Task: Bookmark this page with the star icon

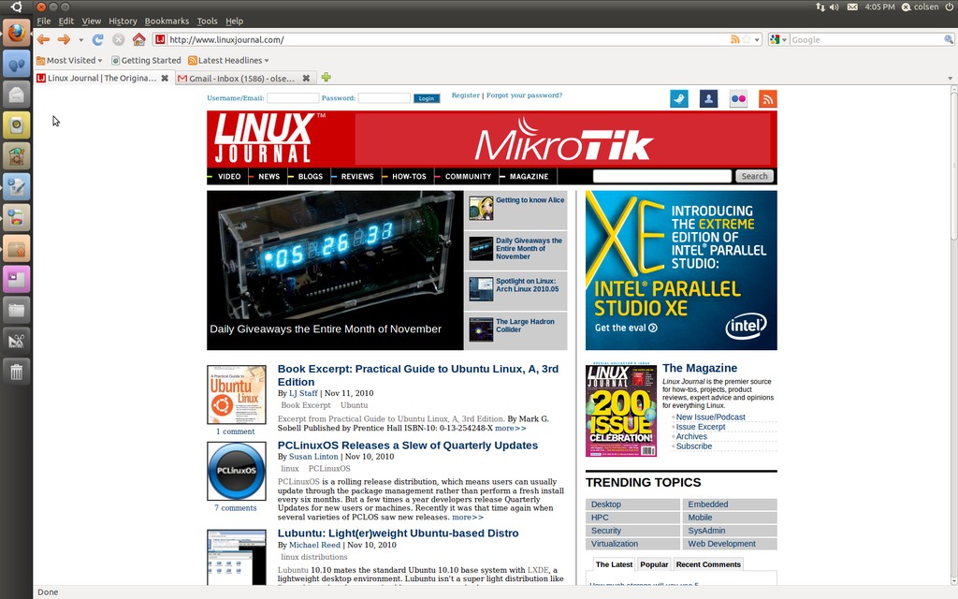Action: pyautogui.click(x=747, y=39)
